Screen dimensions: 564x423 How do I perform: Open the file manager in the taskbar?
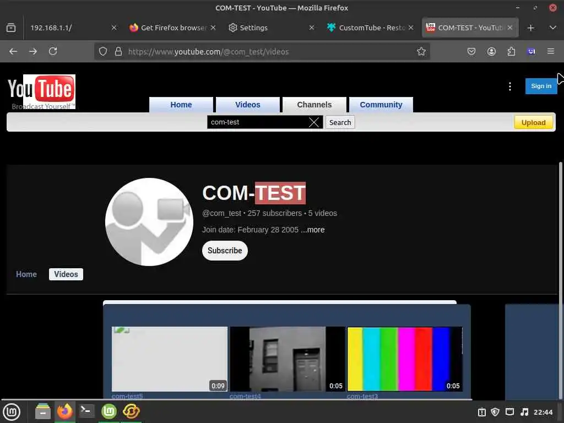click(x=43, y=411)
